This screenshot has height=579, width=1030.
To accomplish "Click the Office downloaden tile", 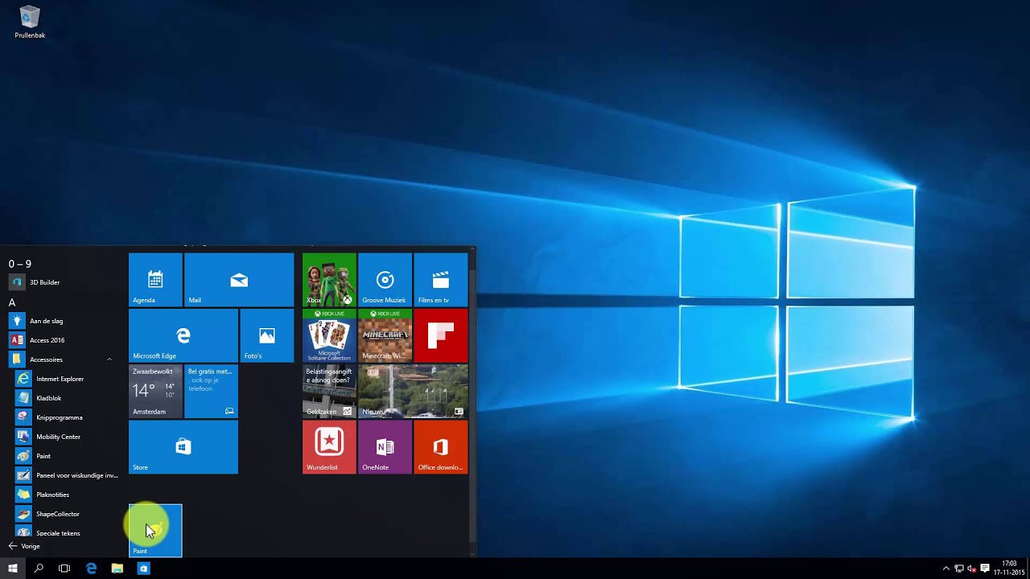I will coord(440,446).
